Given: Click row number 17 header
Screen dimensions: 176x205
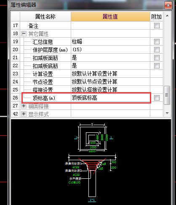Looking at the screenshot, I should (16, 26).
